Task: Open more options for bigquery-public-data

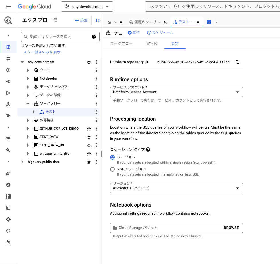Action: (x=96, y=162)
